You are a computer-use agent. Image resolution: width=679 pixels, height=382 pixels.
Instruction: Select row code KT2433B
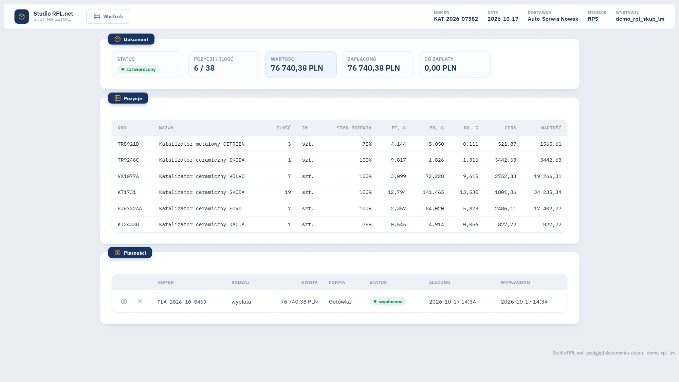pos(128,224)
